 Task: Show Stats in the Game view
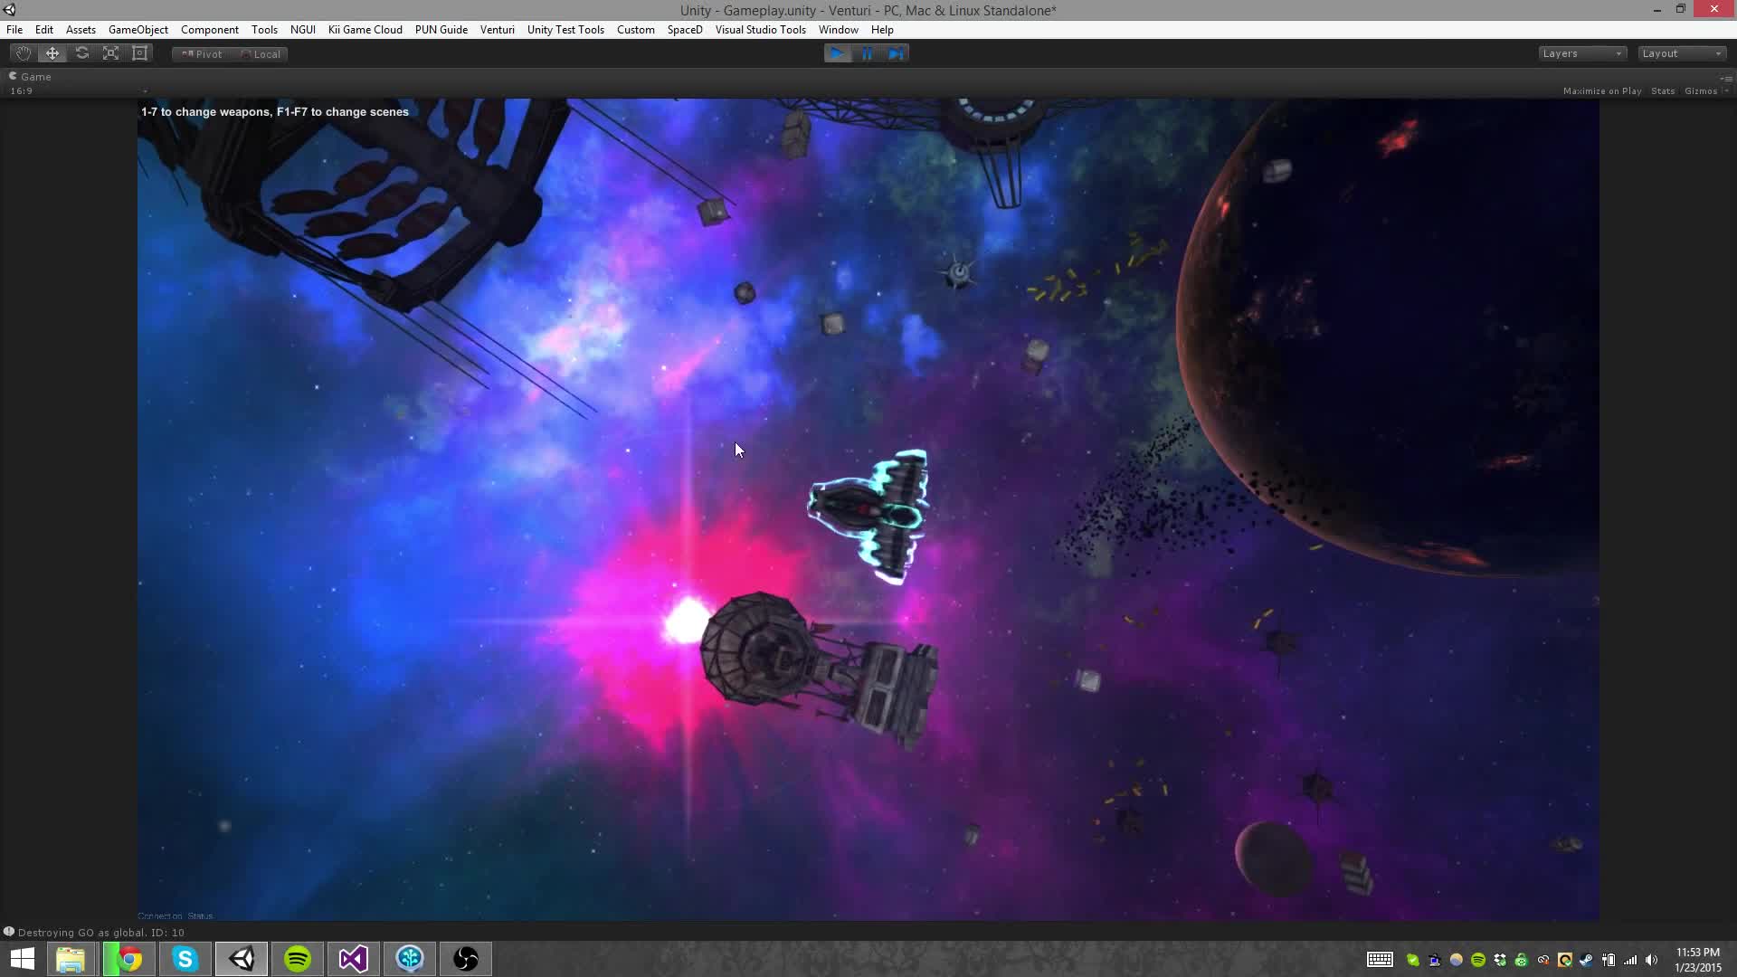1663,90
